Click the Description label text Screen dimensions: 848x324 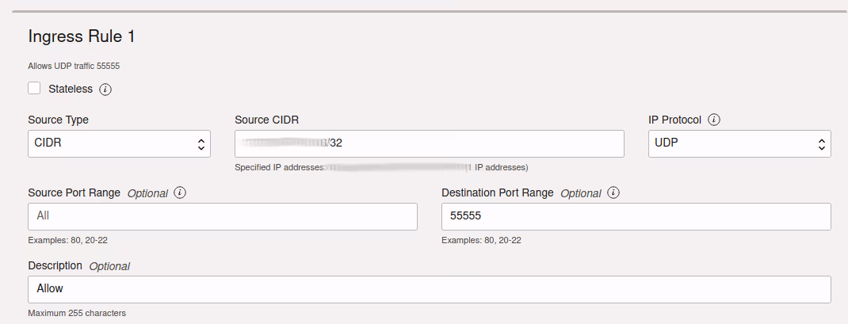55,265
